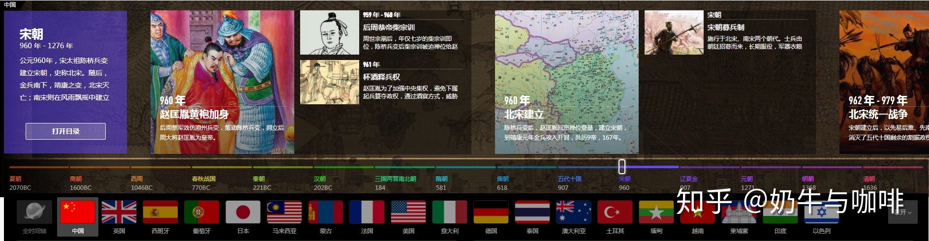The width and height of the screenshot is (929, 241).
Task: Choose the Australia flag icon
Action: (x=574, y=212)
